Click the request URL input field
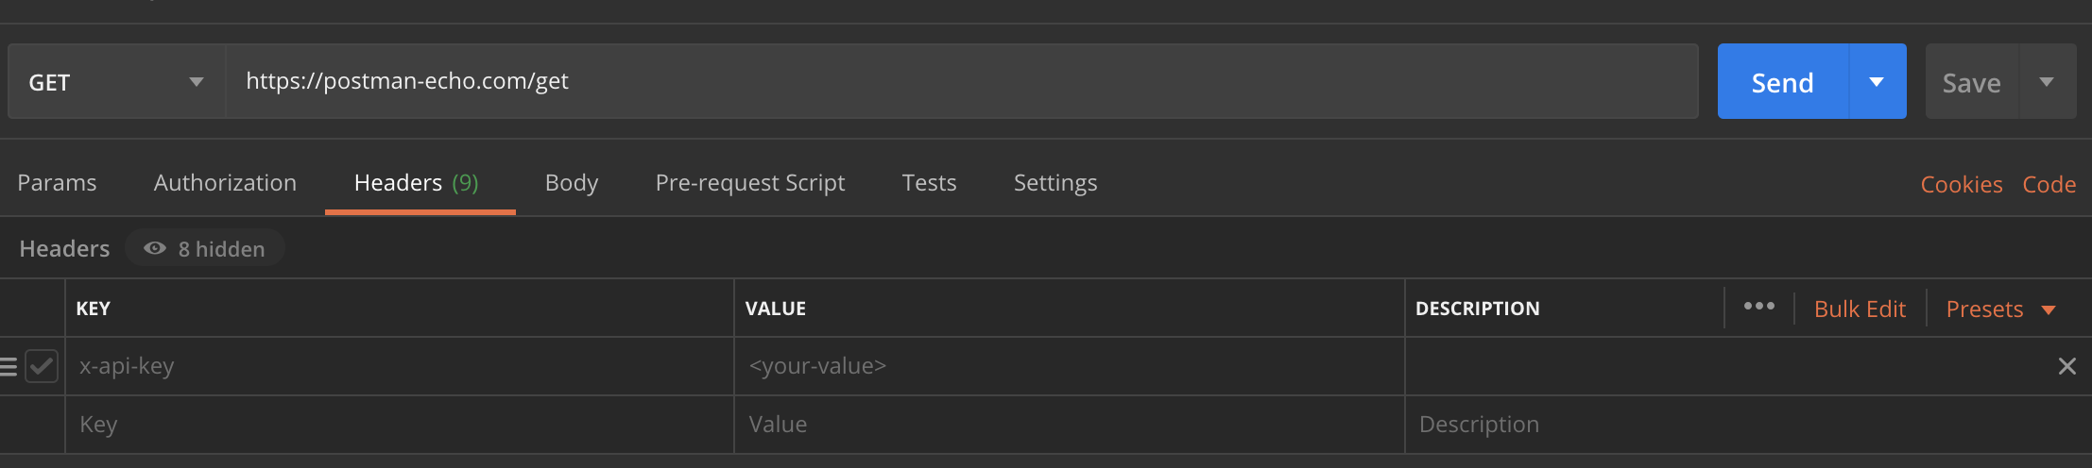The image size is (2092, 468). coord(961,81)
